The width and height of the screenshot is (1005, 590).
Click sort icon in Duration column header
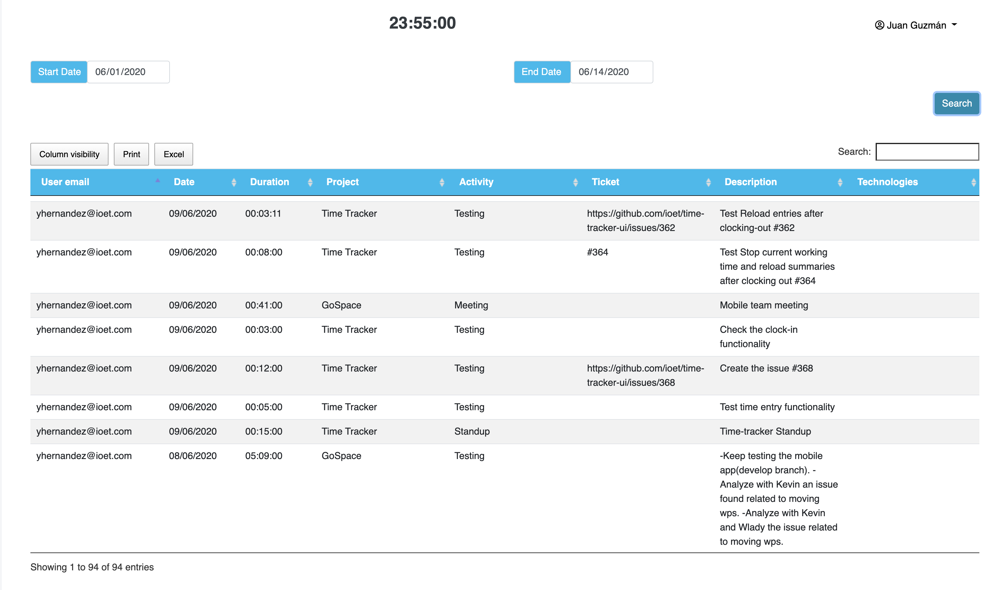310,182
